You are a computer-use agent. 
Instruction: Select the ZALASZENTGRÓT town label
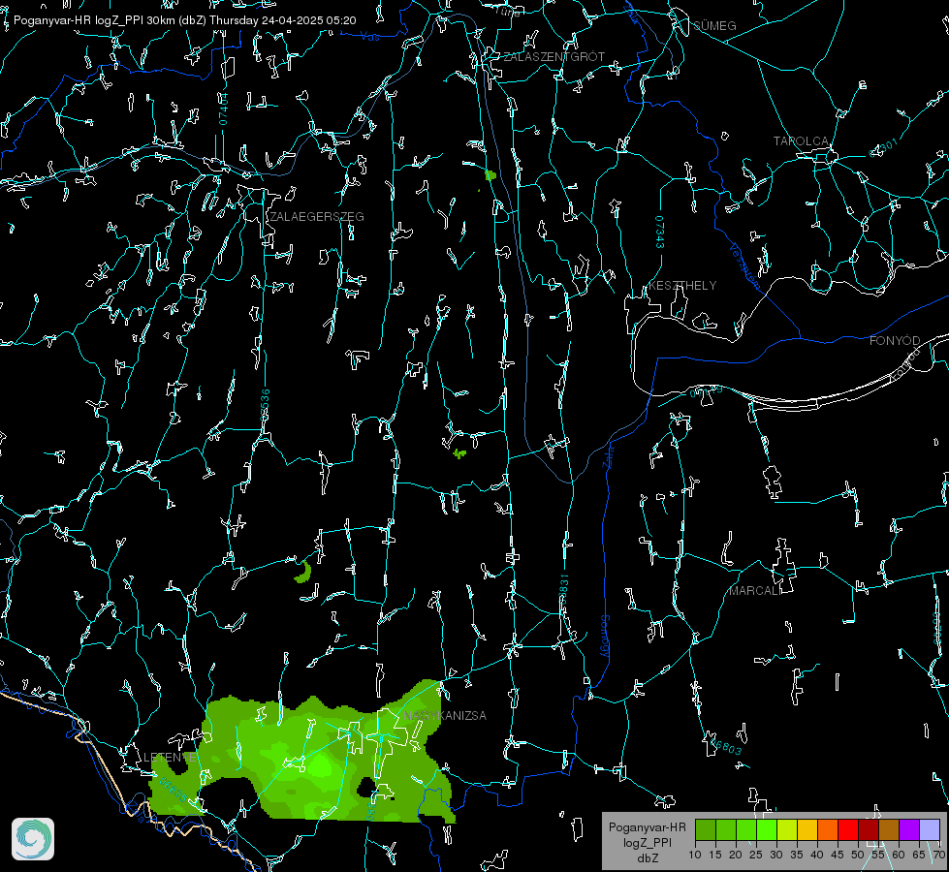(x=554, y=57)
